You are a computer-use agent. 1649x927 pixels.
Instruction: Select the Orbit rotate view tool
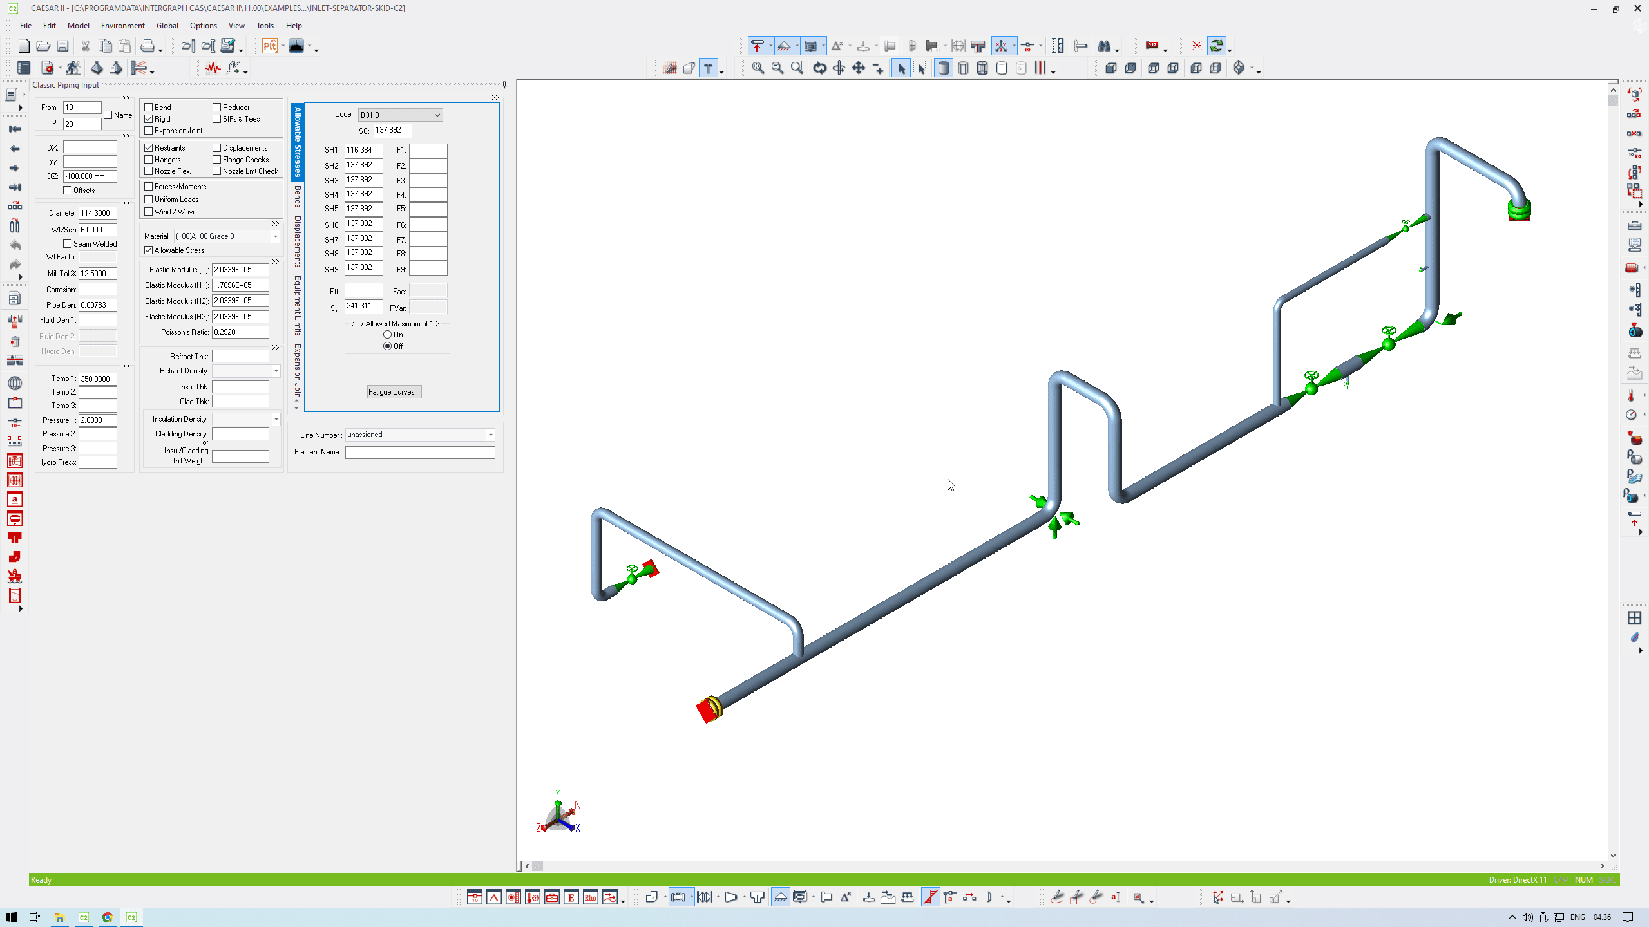(x=819, y=68)
